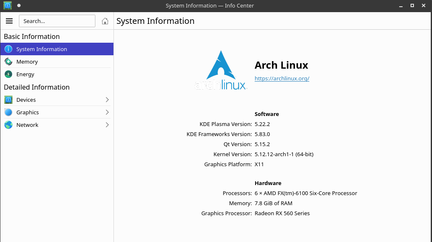Click the 'Qt Version:' label
Viewport: 432px width, 242px height.
coord(238,144)
